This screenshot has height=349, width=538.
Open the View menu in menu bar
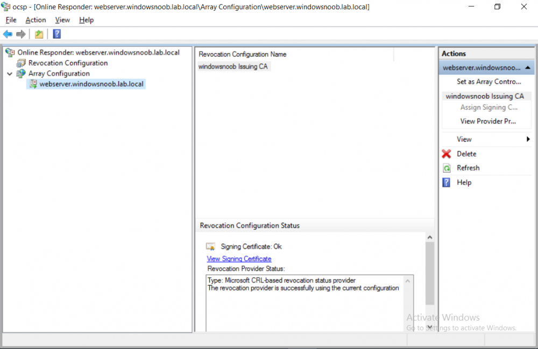(62, 20)
